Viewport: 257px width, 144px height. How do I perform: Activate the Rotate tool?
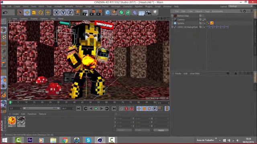coord(41,12)
